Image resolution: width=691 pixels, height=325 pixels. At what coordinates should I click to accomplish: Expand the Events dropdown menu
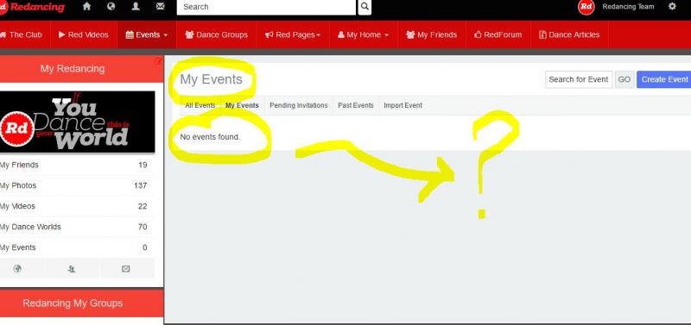147,34
